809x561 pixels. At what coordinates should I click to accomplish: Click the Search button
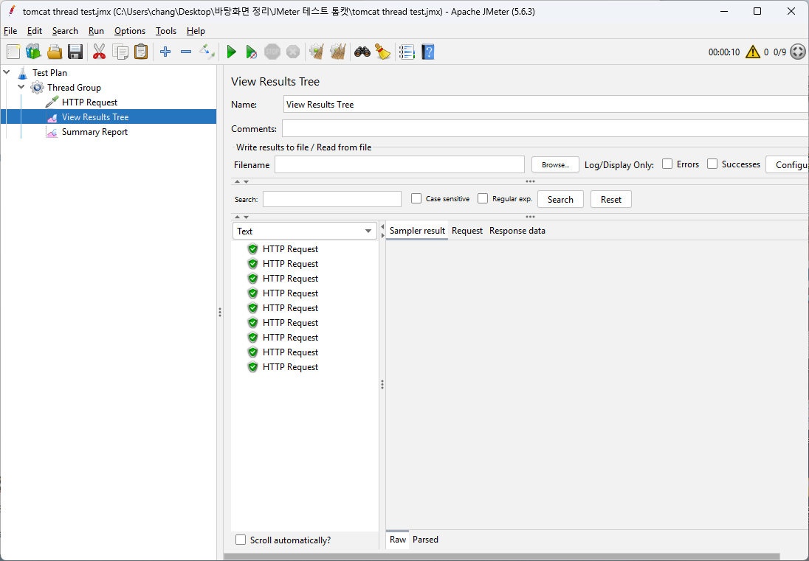click(560, 199)
